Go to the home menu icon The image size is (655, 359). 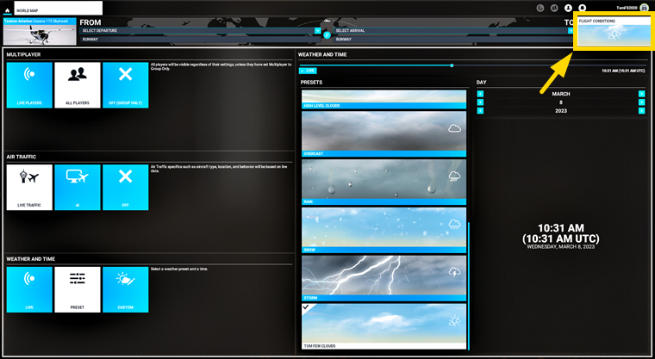tap(8, 10)
